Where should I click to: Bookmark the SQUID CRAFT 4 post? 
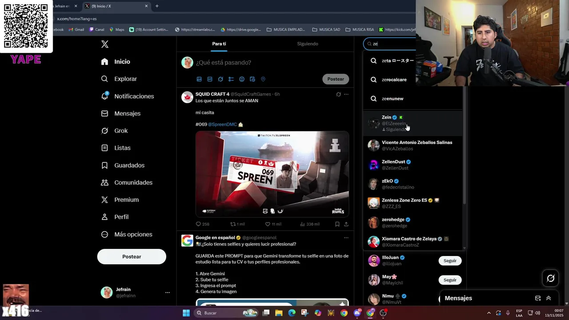click(x=337, y=224)
